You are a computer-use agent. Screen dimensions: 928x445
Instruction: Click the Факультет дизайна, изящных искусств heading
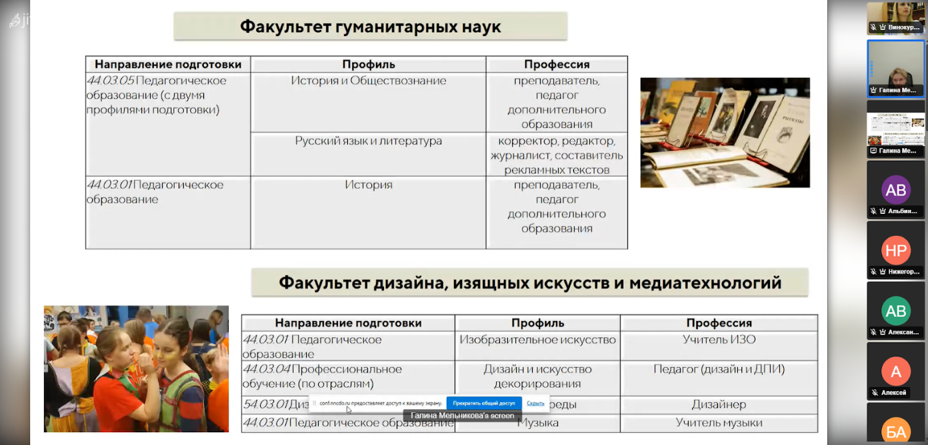tap(530, 282)
